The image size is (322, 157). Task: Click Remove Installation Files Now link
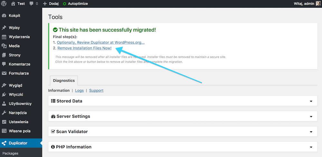[x=84, y=48]
